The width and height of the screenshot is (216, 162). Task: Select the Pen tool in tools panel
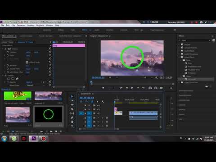[72, 118]
